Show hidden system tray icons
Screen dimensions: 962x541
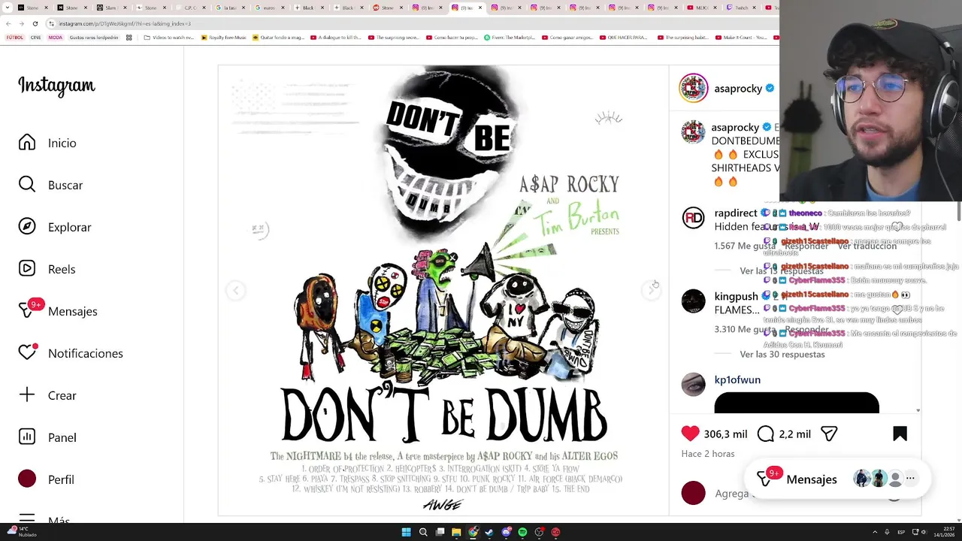pyautogui.click(x=875, y=532)
